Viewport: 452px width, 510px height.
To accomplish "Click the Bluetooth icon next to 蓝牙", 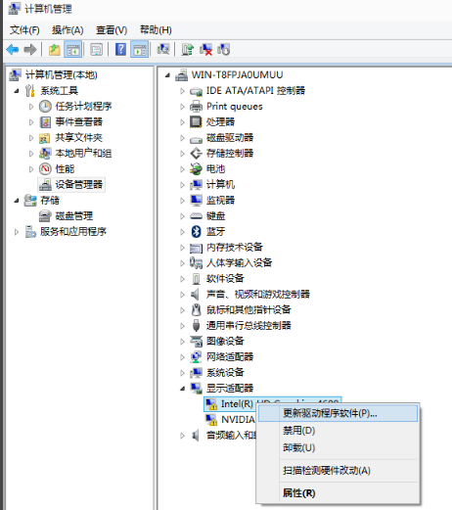I will (196, 231).
